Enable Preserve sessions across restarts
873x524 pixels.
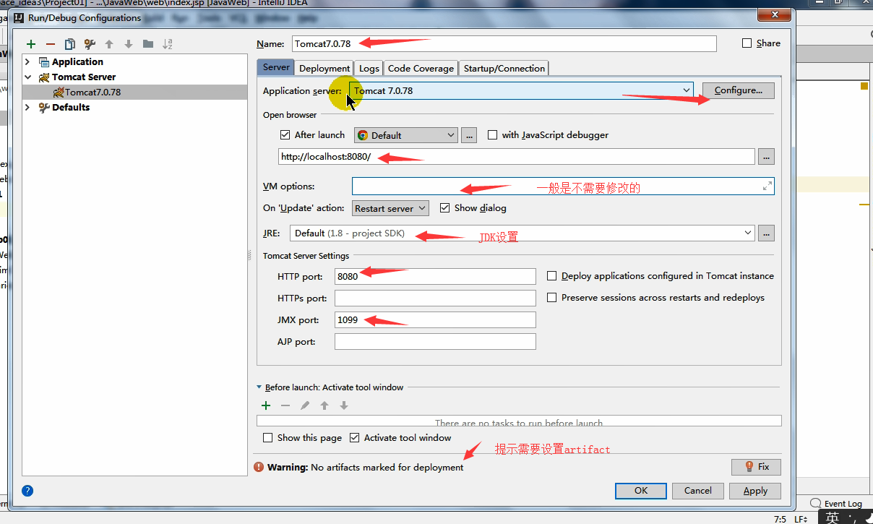click(x=552, y=298)
